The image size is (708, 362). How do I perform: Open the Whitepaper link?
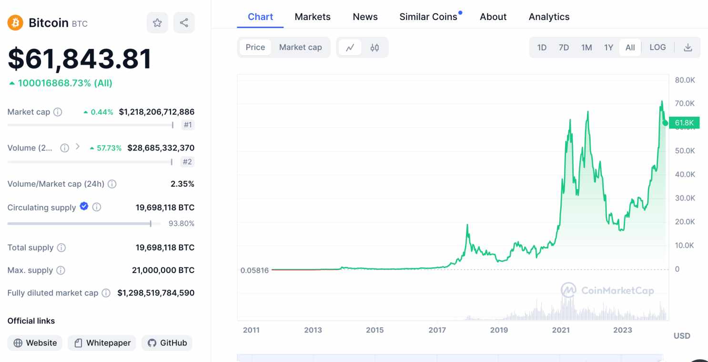(x=102, y=343)
